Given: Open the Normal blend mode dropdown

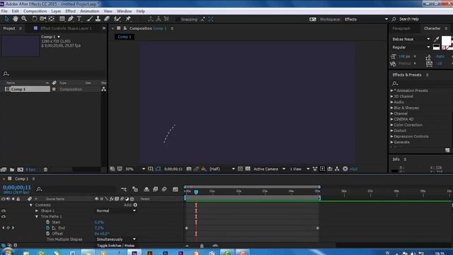Looking at the screenshot, I should tap(116, 211).
